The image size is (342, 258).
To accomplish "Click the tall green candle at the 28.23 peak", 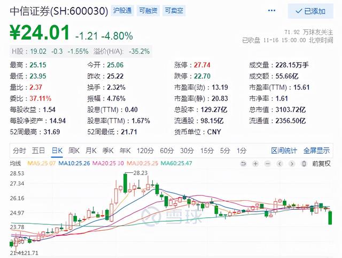I will point(125,183).
